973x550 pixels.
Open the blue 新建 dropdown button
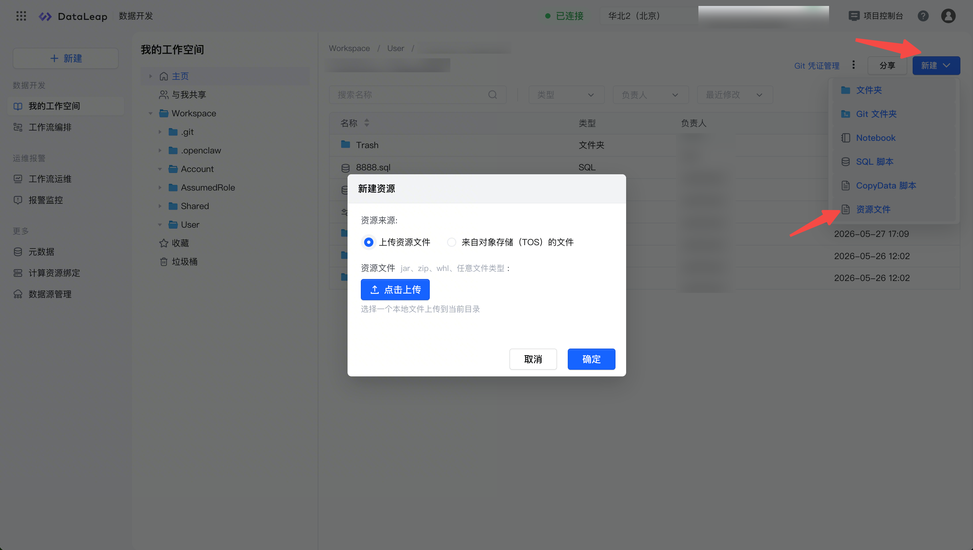pos(936,65)
